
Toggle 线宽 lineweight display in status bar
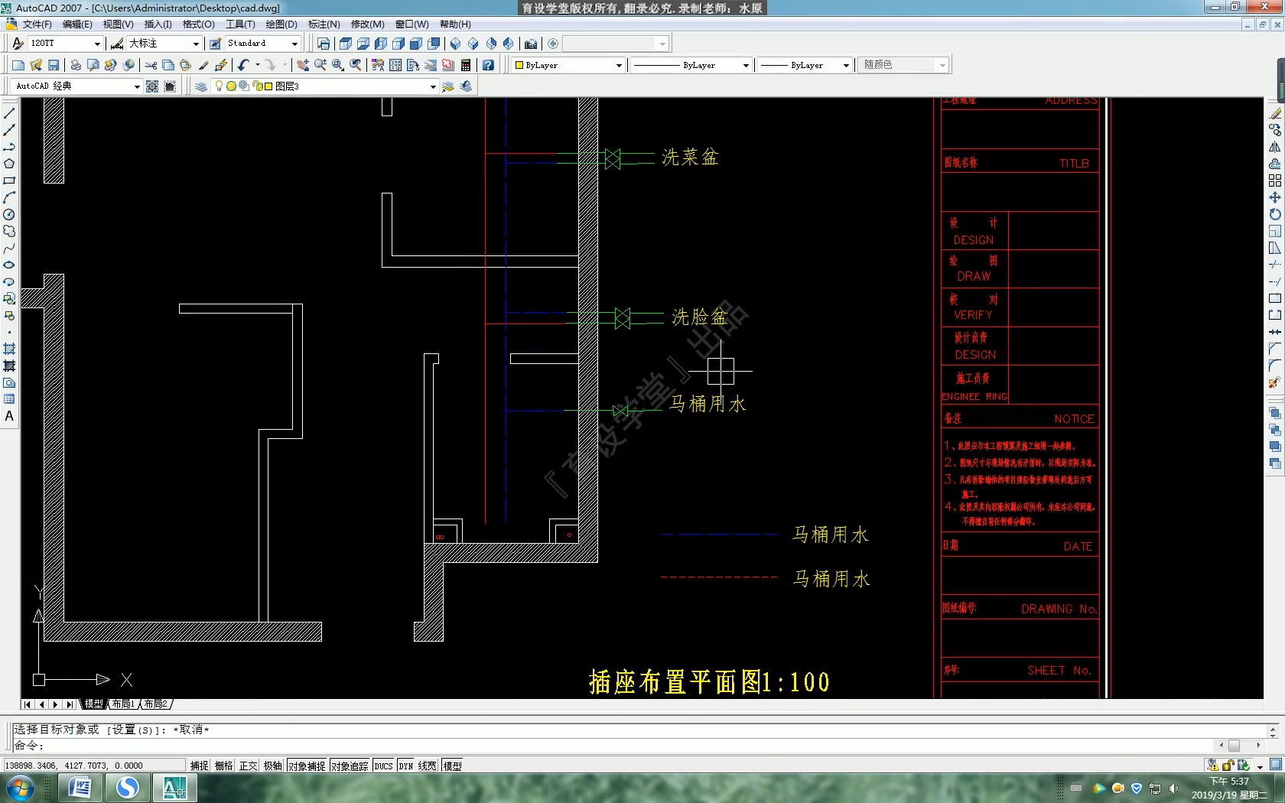(428, 766)
